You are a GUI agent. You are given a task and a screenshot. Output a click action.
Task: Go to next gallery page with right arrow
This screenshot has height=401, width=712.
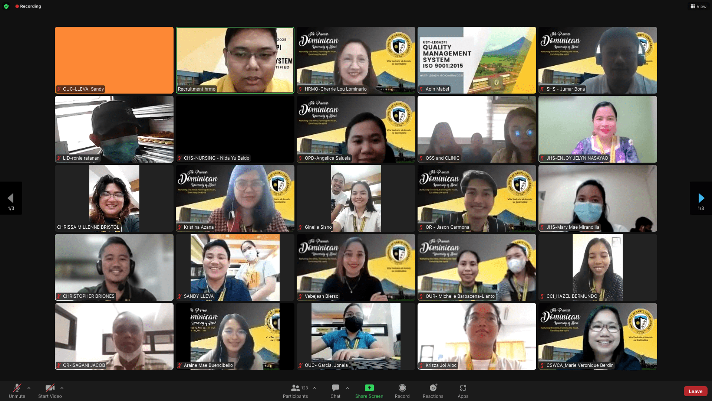point(701,198)
